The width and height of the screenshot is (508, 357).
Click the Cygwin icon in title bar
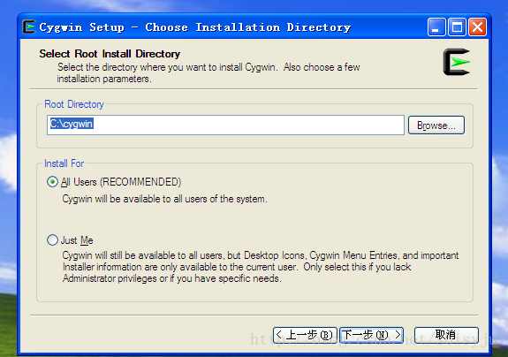pyautogui.click(x=29, y=27)
